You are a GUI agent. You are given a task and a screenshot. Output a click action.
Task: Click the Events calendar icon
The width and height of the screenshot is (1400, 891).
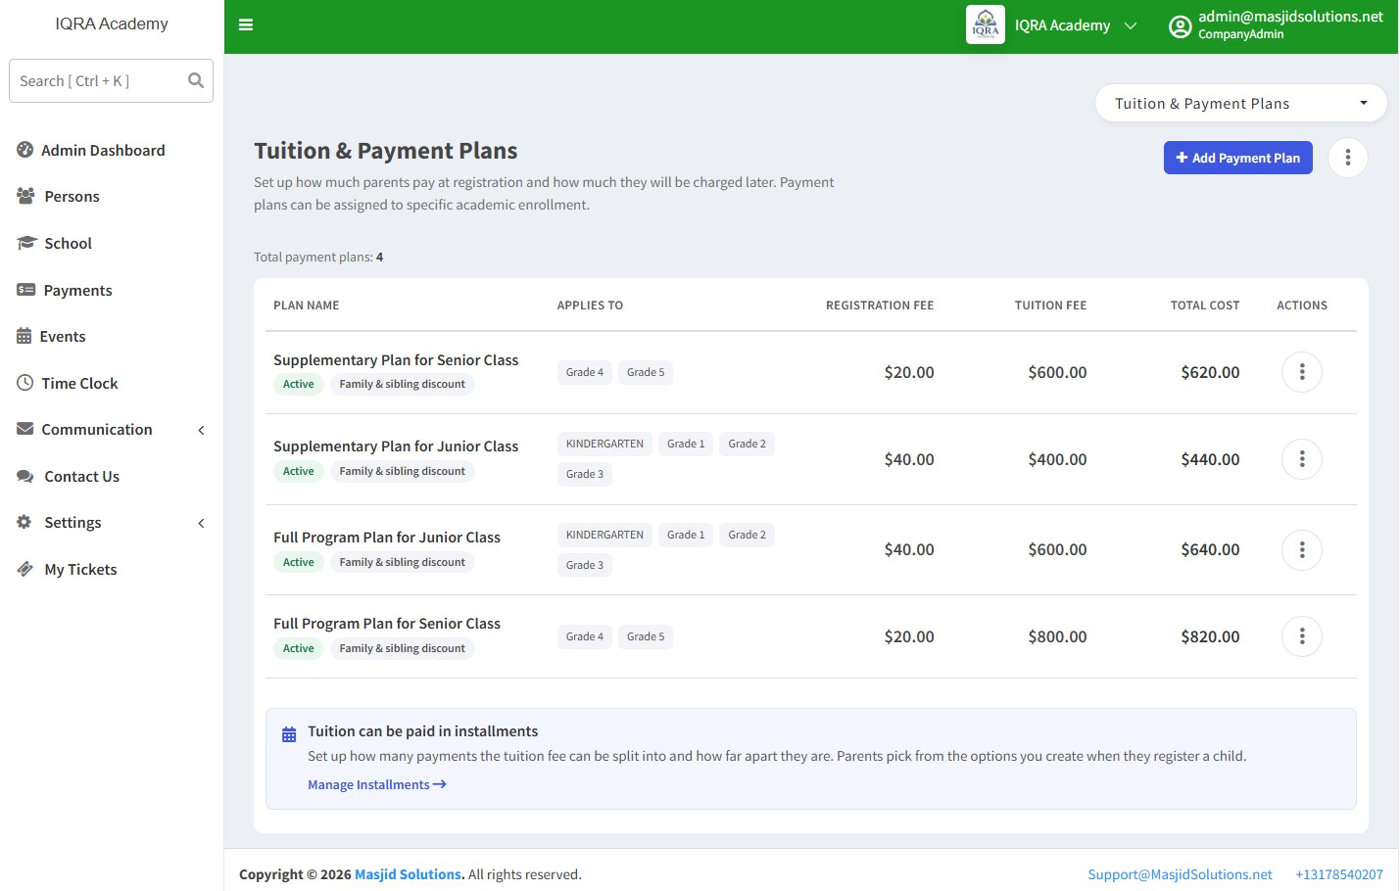24,336
